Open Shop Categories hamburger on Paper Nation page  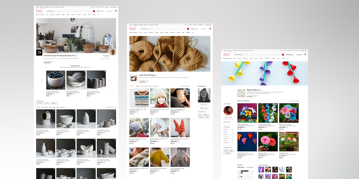click(224, 58)
